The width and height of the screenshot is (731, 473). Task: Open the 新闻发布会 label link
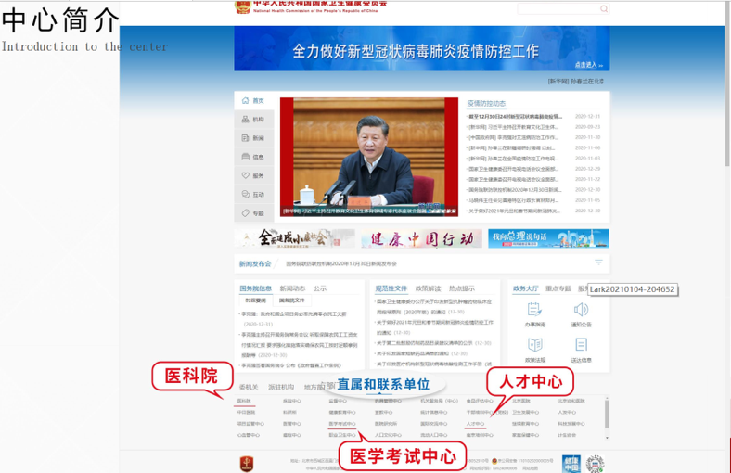click(x=255, y=263)
